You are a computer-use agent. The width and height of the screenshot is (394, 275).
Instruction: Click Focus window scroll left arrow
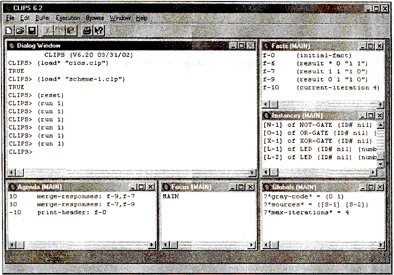click(166, 245)
